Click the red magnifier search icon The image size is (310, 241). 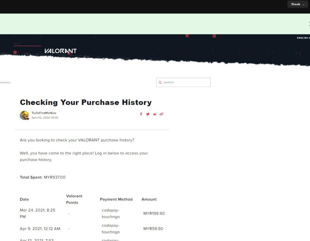point(160,82)
